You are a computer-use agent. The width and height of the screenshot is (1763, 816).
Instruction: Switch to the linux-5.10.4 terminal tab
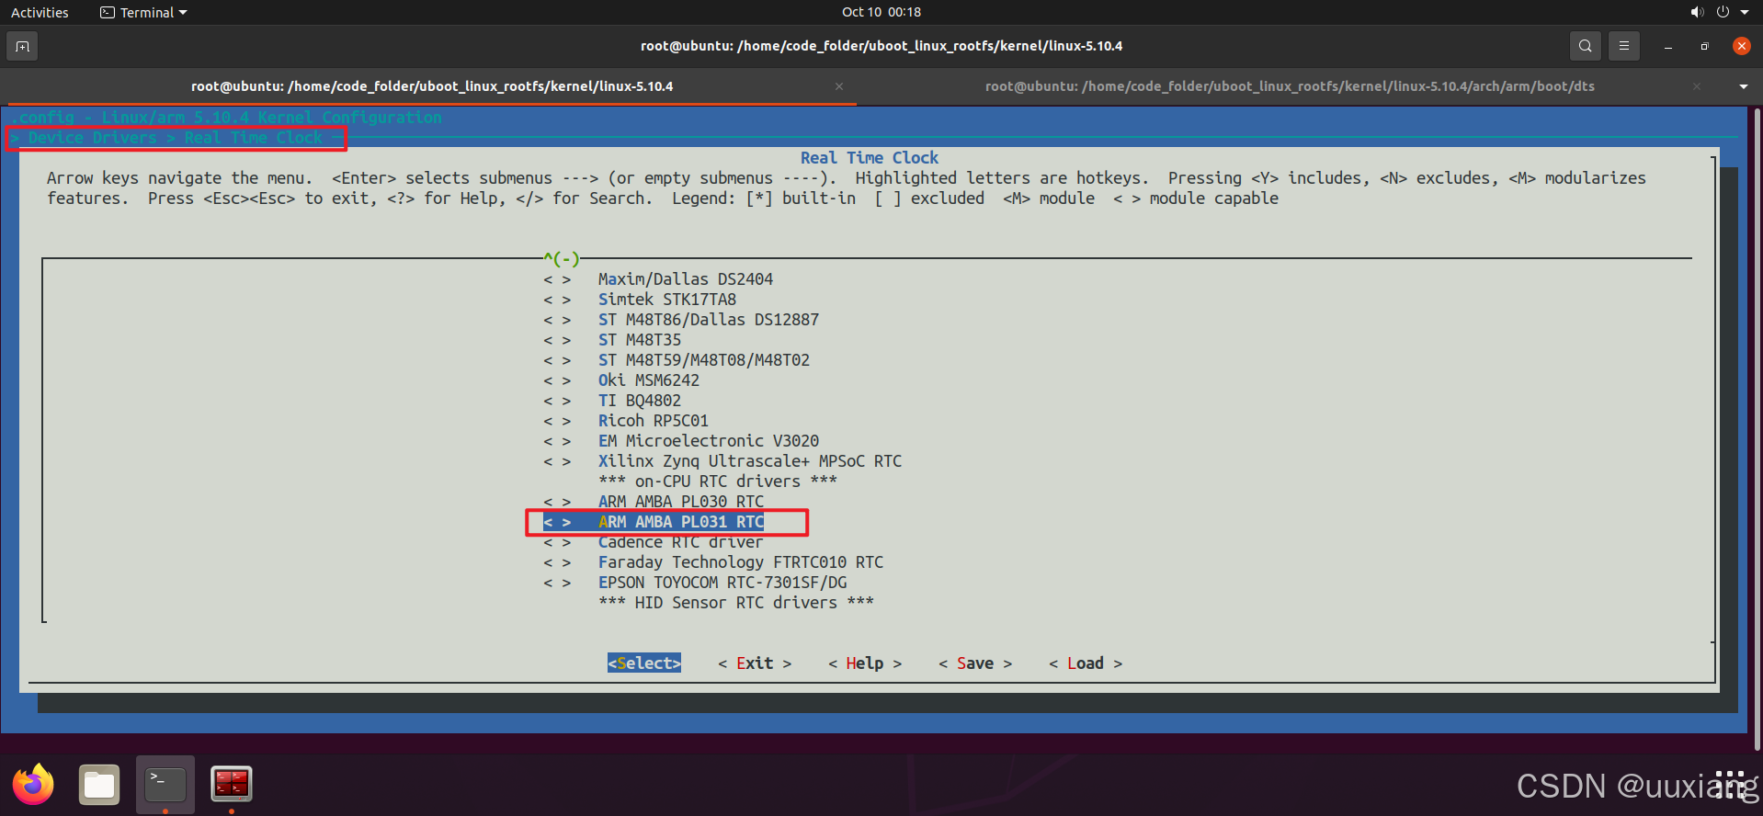point(432,86)
